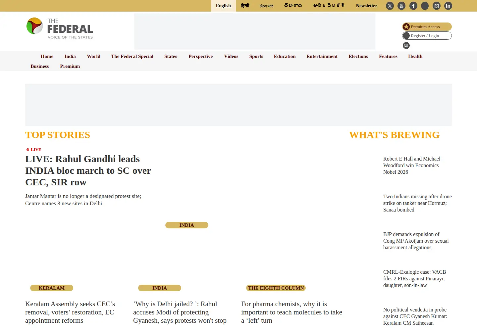Open the Elections menu item
This screenshot has height=331, width=477.
click(x=358, y=56)
